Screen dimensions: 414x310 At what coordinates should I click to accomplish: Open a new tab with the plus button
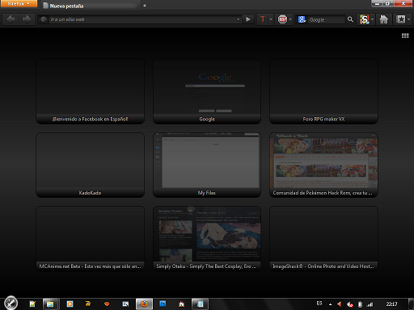[145, 6]
